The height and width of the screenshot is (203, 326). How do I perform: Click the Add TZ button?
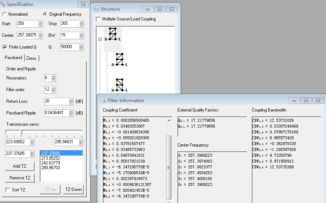tap(20, 166)
